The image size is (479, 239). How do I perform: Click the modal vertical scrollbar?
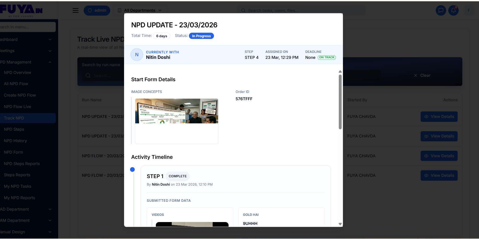pos(340,102)
